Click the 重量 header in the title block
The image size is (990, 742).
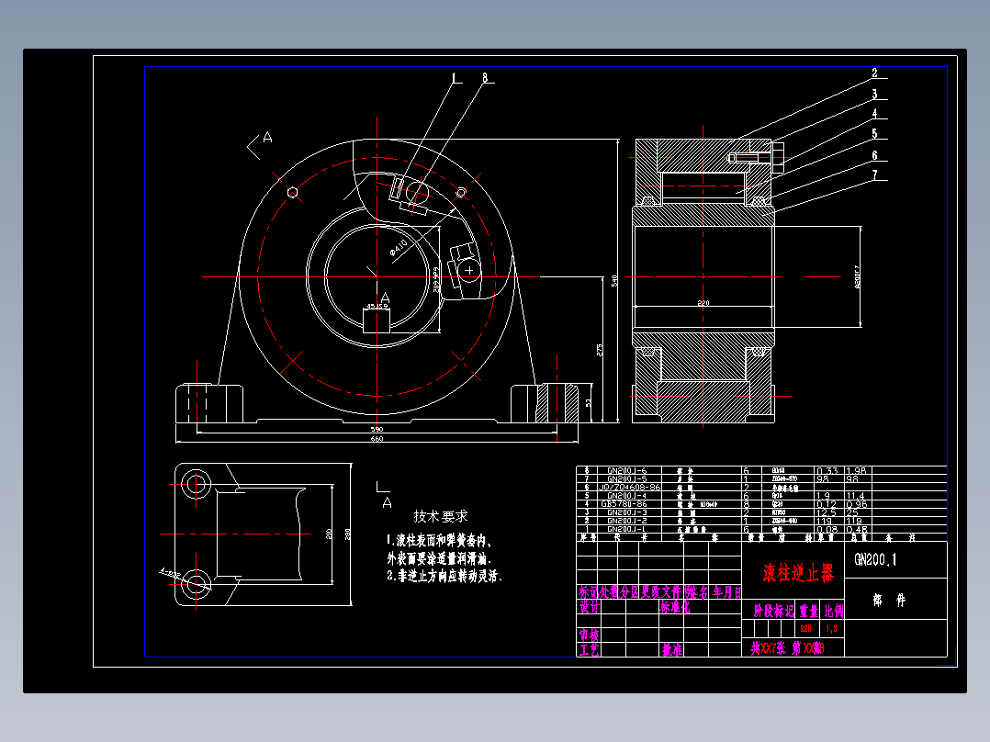(x=809, y=611)
